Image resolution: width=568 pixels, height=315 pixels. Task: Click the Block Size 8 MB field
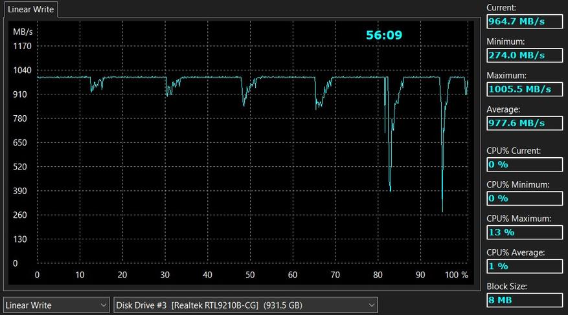click(525, 300)
